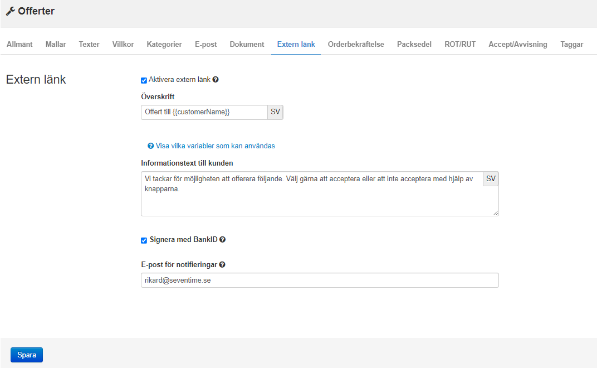This screenshot has width=597, height=368.
Task: Open SV language selector for Informationstext
Action: pos(491,179)
